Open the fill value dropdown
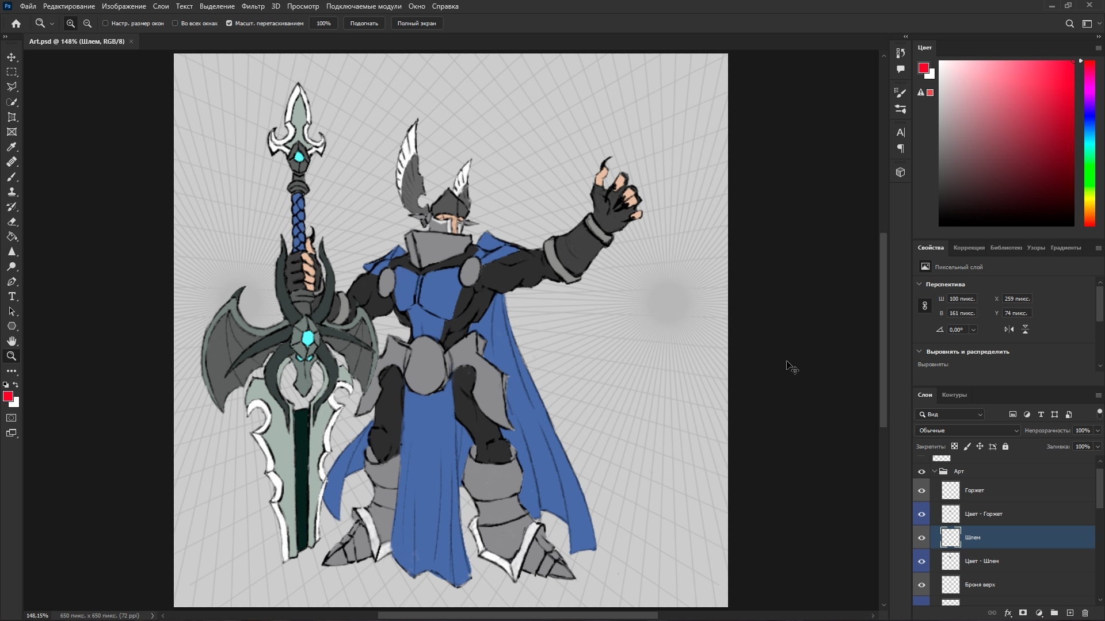Image resolution: width=1105 pixels, height=621 pixels. [1098, 447]
